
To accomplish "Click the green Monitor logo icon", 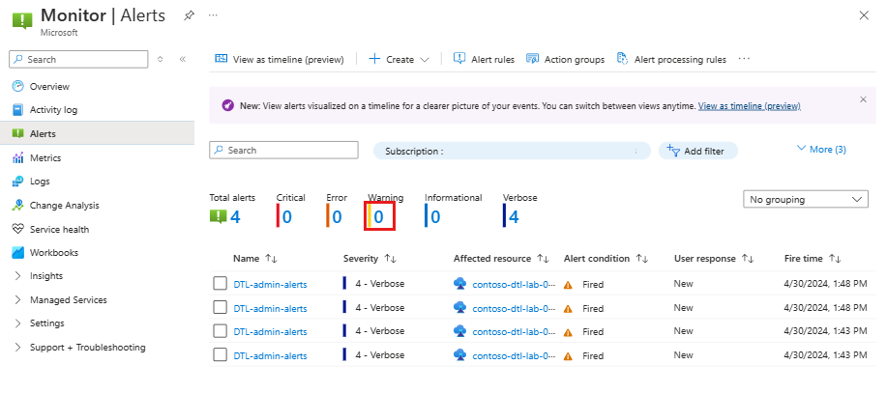I will click(x=22, y=20).
